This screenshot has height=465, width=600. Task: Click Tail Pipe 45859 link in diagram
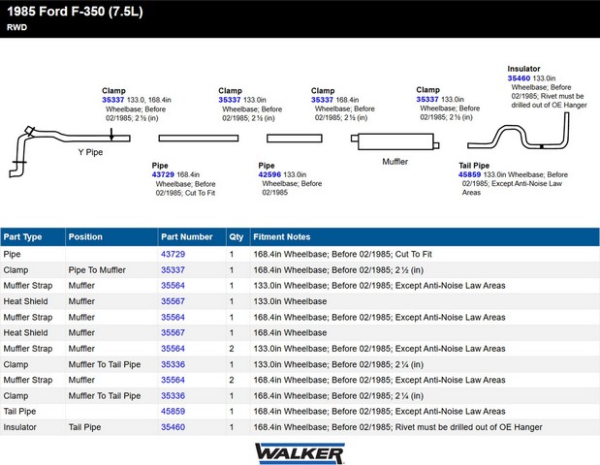point(469,174)
